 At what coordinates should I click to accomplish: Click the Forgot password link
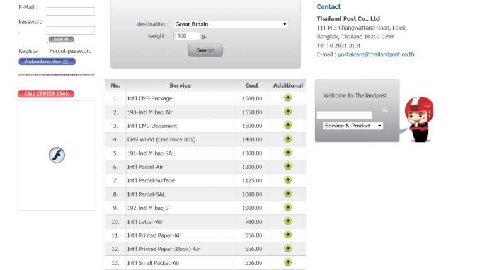(x=71, y=51)
